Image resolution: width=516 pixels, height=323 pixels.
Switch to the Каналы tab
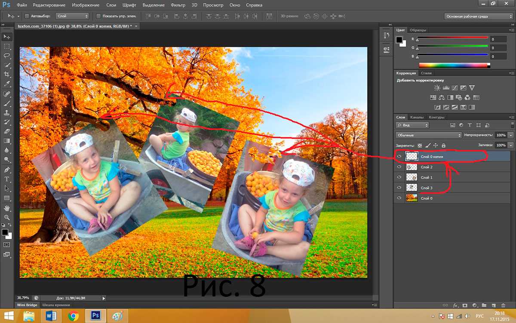click(417, 117)
